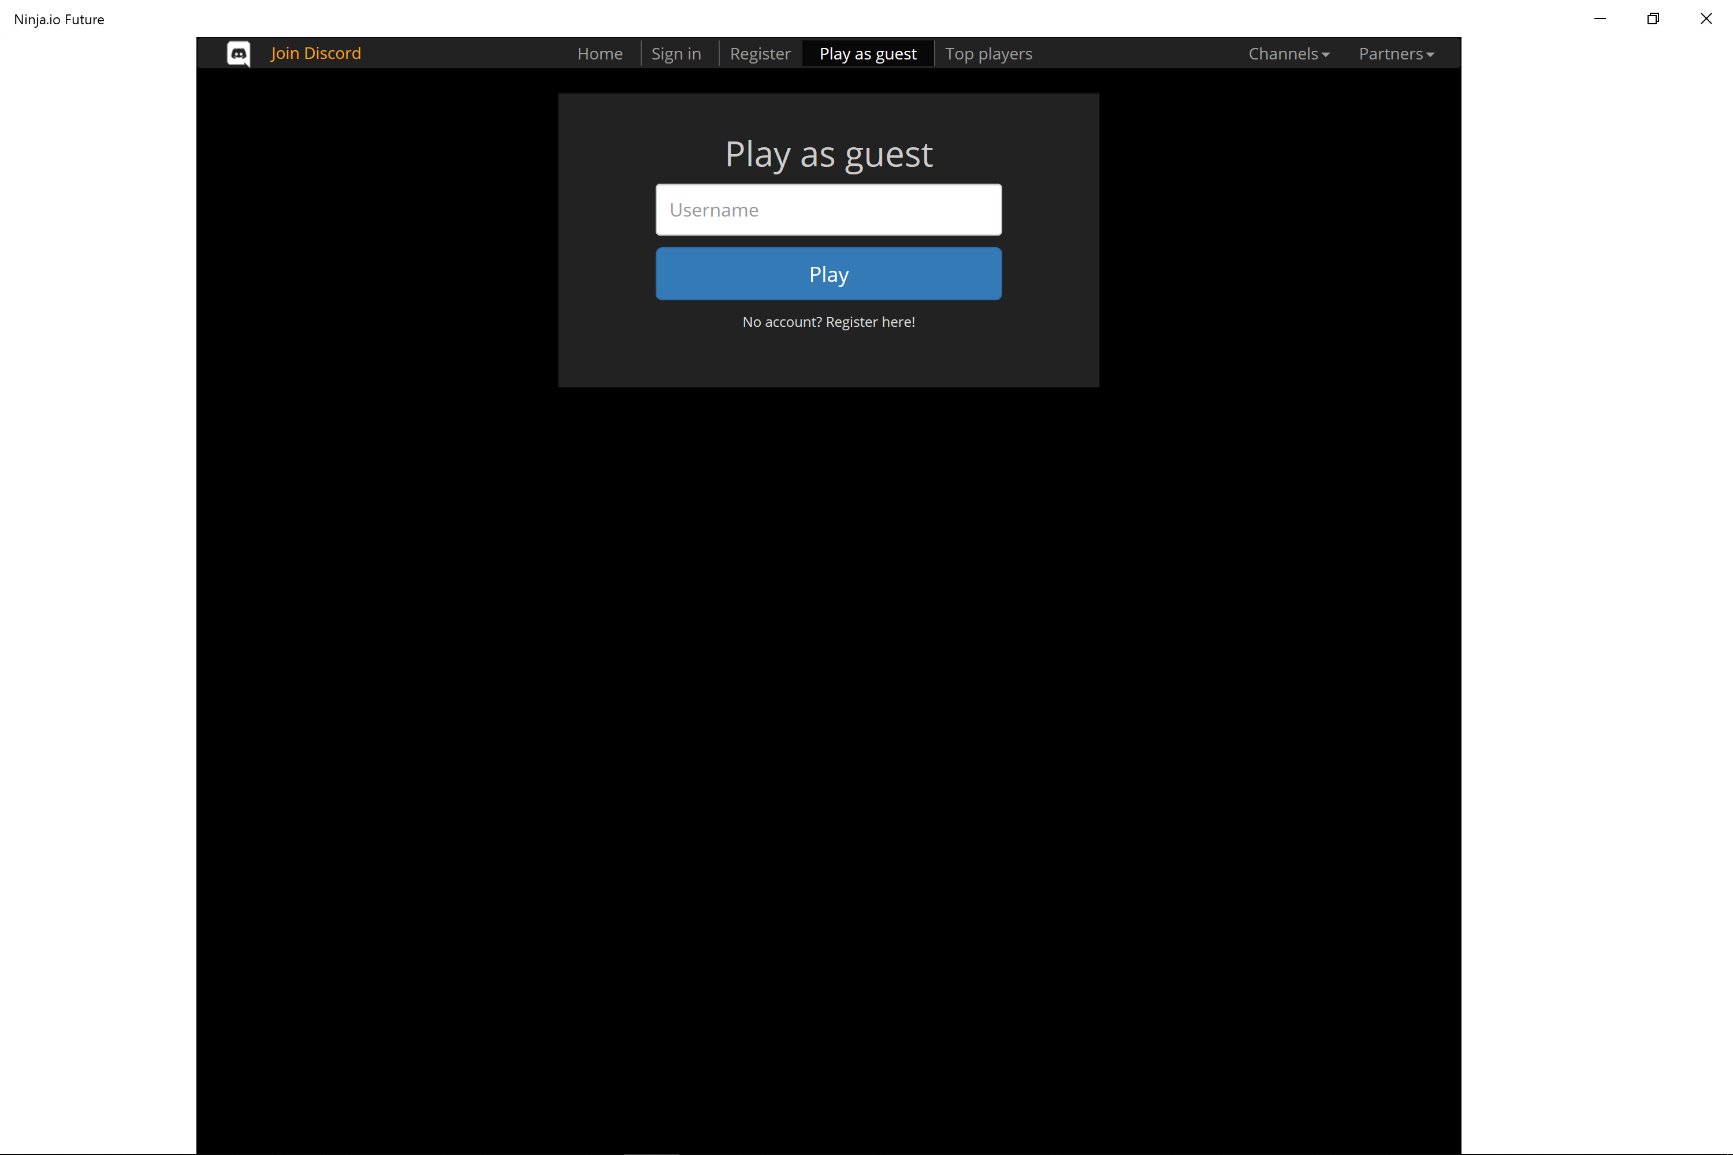Follow the 'Register here!' link
This screenshot has height=1155, width=1733.
(870, 322)
